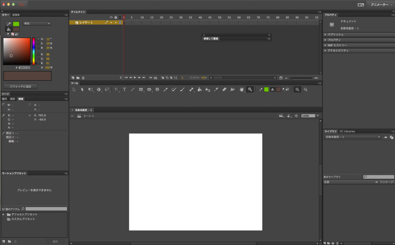
Task: Turn on onion skinning in the timeline
Action: [x=163, y=78]
